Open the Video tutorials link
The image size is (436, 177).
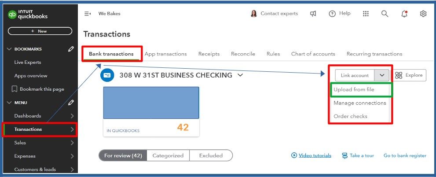click(315, 155)
